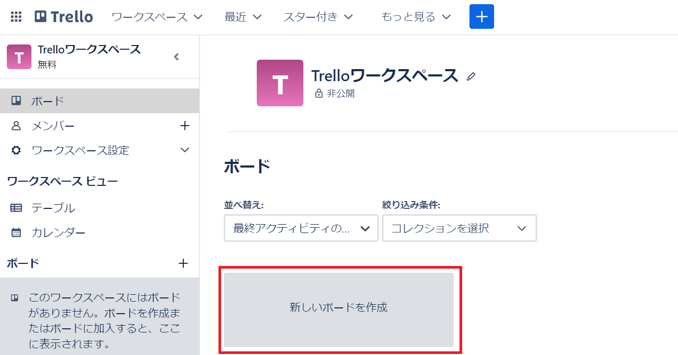The height and width of the screenshot is (355, 678).
Task: Add a board using sidebar plus icon
Action: click(183, 263)
